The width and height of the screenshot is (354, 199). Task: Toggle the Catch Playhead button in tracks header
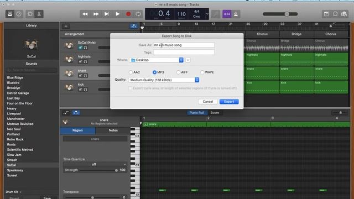tap(134, 26)
